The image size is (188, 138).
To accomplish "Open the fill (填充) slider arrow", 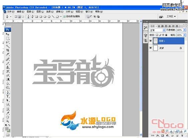I will [x=185, y=35].
